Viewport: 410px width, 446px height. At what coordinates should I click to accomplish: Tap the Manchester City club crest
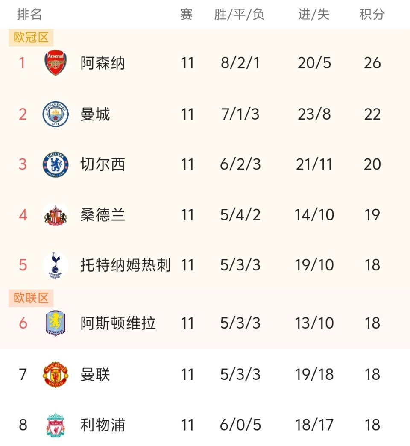tap(56, 114)
